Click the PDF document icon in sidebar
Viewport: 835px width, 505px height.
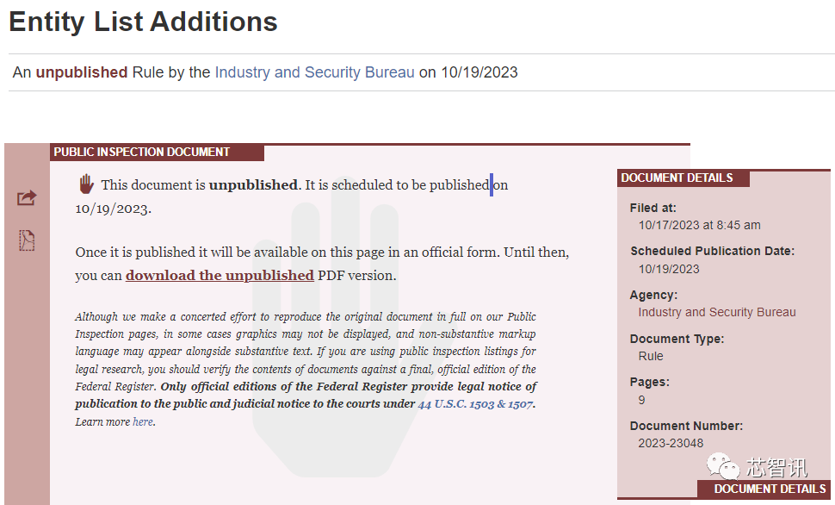[27, 240]
